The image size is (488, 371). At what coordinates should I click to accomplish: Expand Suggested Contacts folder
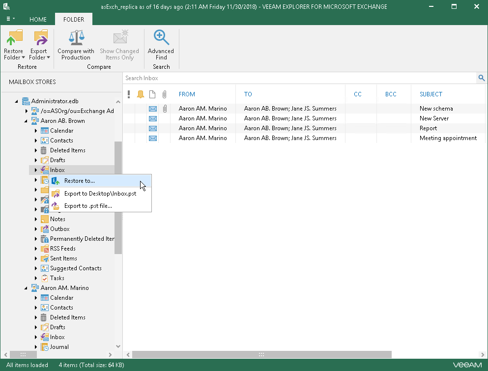click(x=36, y=268)
